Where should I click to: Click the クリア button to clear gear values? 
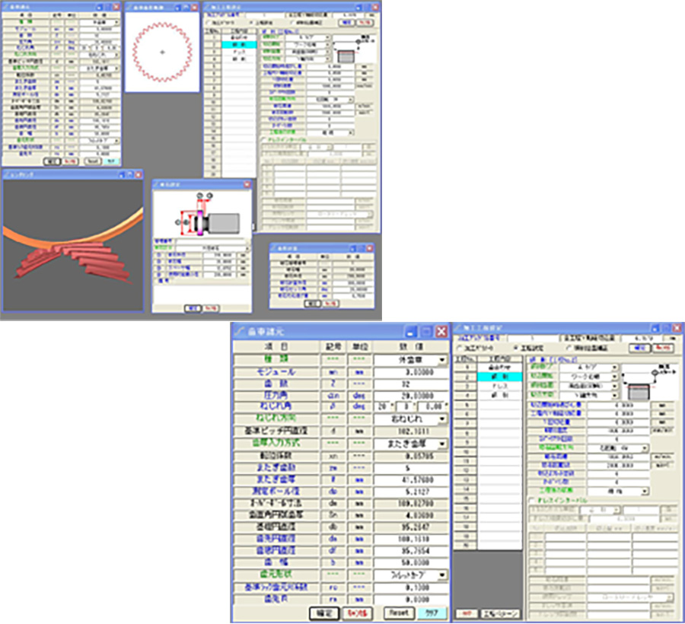(x=433, y=613)
